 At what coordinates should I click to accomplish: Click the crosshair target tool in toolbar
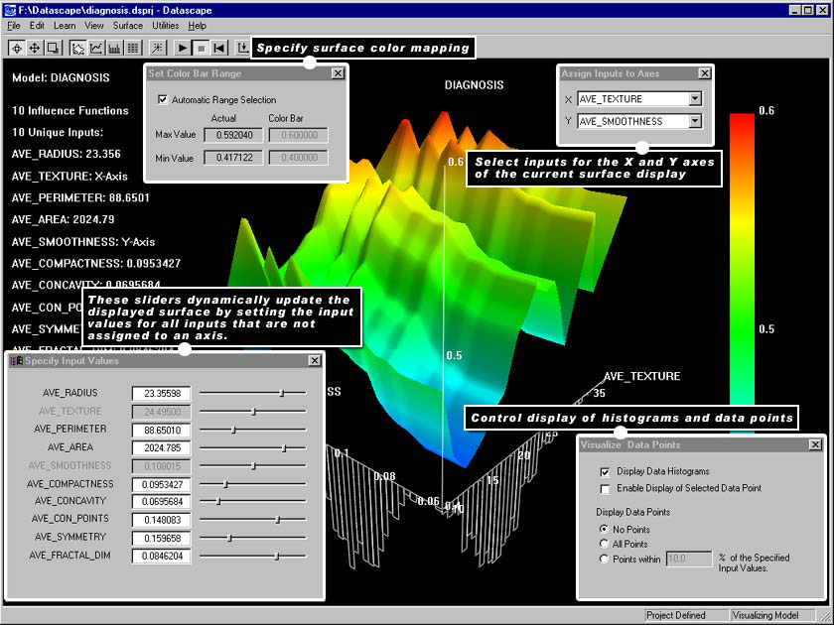pos(17,48)
